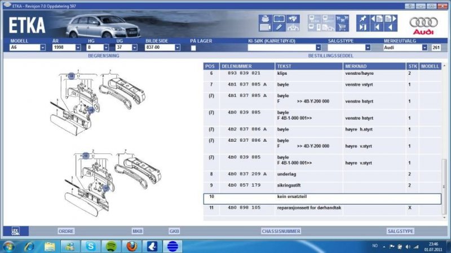Click the parts list scroll-down arrow

pos(444,218)
